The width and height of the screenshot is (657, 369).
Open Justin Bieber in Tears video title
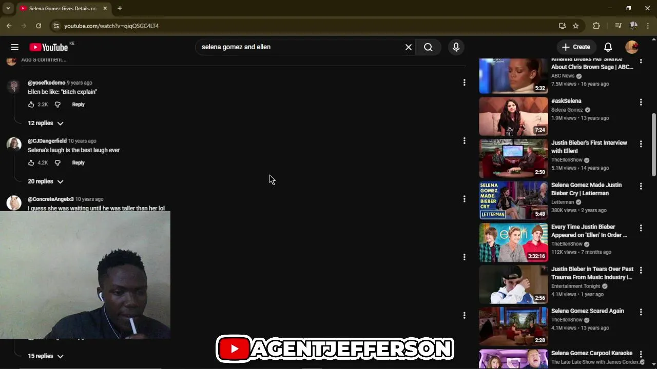(x=592, y=273)
